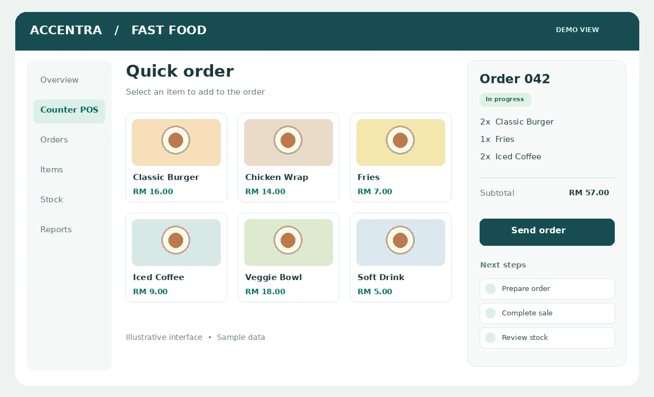The width and height of the screenshot is (654, 397).
Task: Click the Chicken Wrap item name
Action: point(277,177)
